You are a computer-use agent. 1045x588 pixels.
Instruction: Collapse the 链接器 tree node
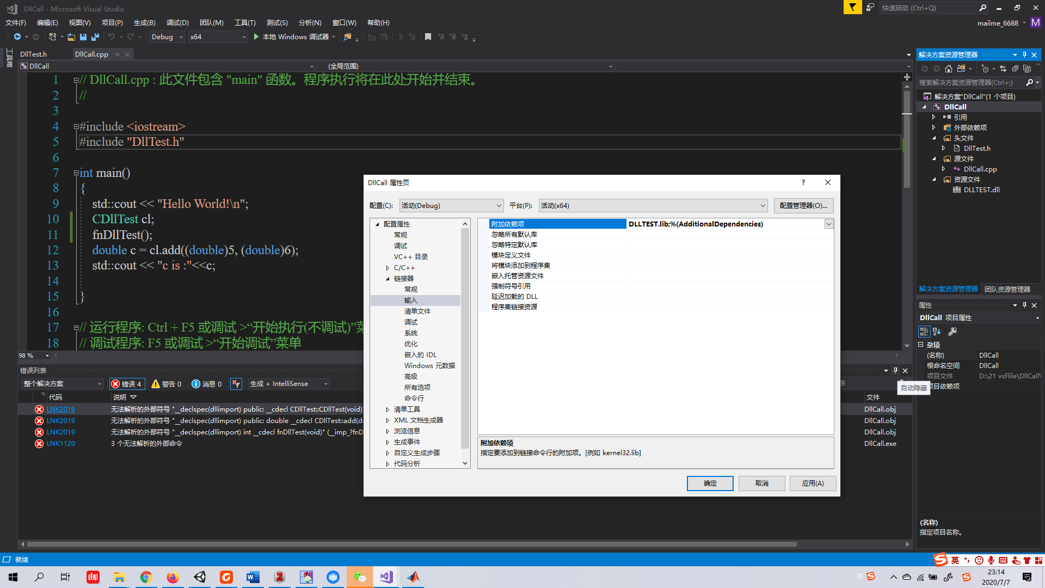point(388,278)
